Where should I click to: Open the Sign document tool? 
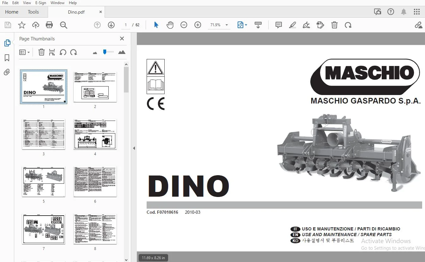(x=306, y=25)
